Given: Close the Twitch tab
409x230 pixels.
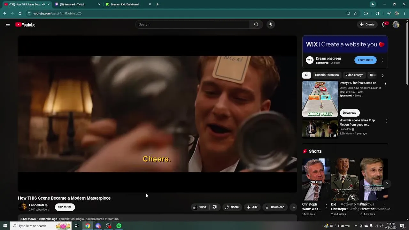Looking at the screenshot, I should 99,4.
